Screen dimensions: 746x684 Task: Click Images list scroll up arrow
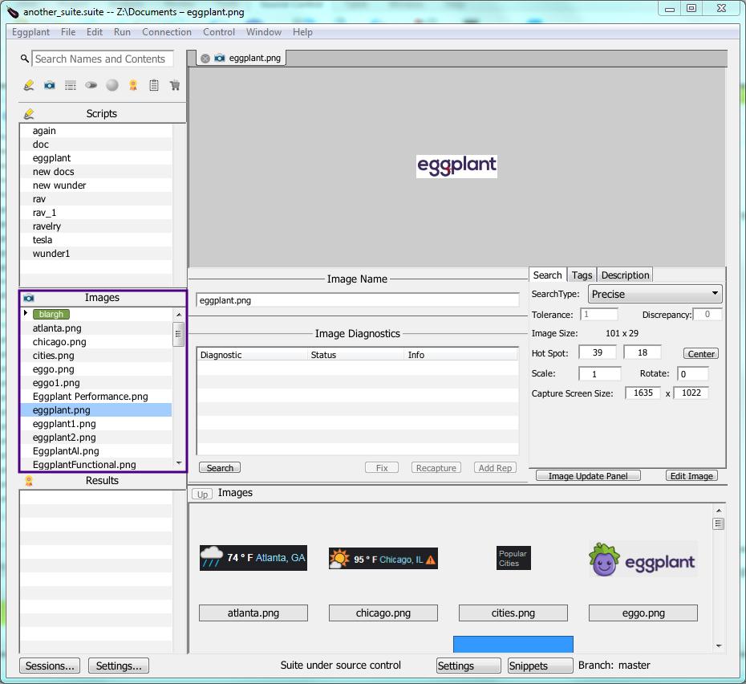click(179, 315)
